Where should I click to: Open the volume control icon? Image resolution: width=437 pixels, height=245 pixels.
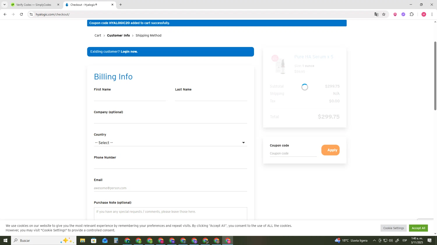click(391, 240)
